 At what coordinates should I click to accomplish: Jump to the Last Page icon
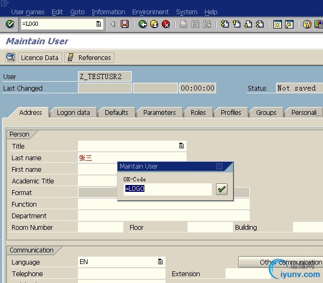tap(260, 24)
